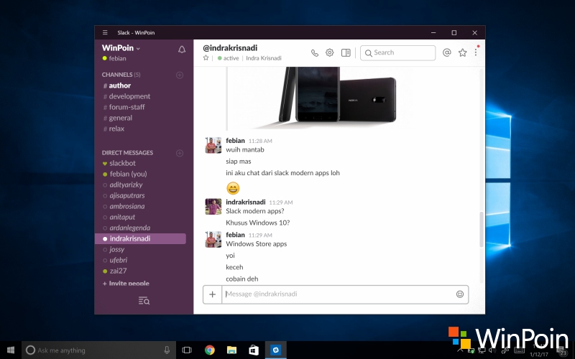
Task: Click the notifications bell icon
Action: point(182,50)
